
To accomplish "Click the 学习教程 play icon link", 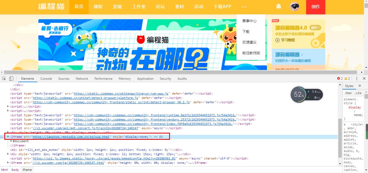I will [285, 40].
